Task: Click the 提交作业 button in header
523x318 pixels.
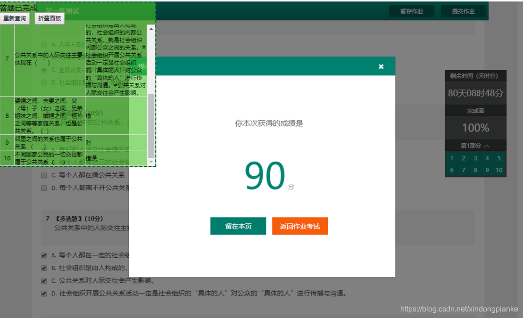Action: 463,11
